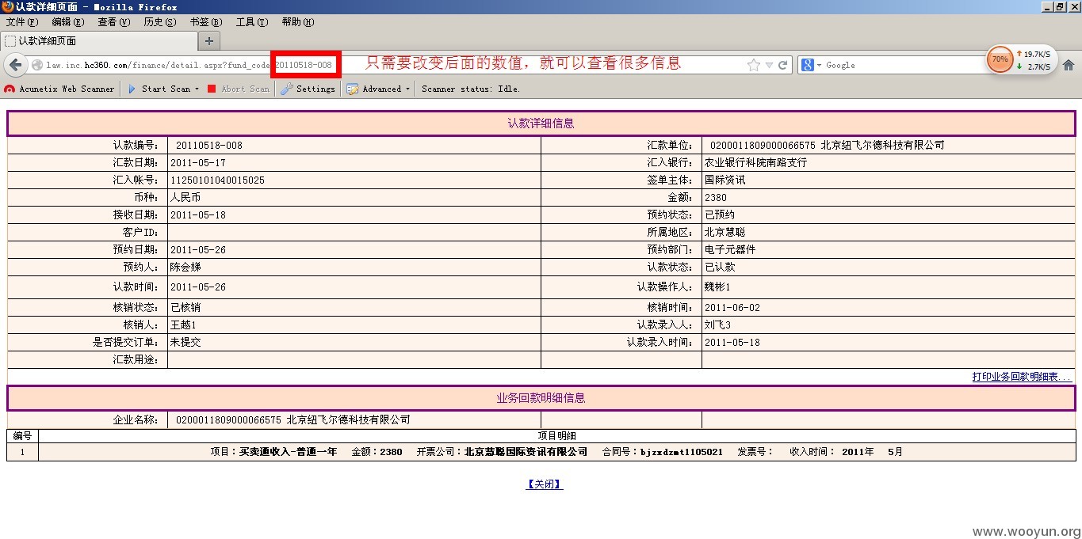Image resolution: width=1082 pixels, height=539 pixels.
Task: Click the Settings toolbar button label
Action: [x=315, y=89]
